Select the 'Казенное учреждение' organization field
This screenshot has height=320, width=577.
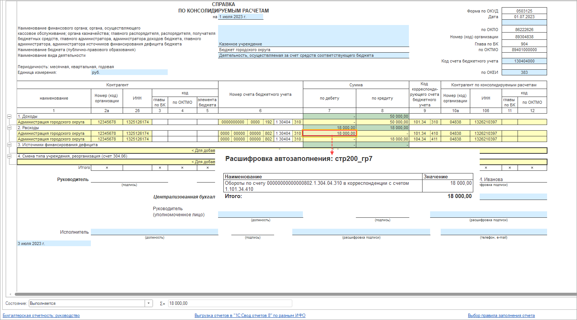313,36
